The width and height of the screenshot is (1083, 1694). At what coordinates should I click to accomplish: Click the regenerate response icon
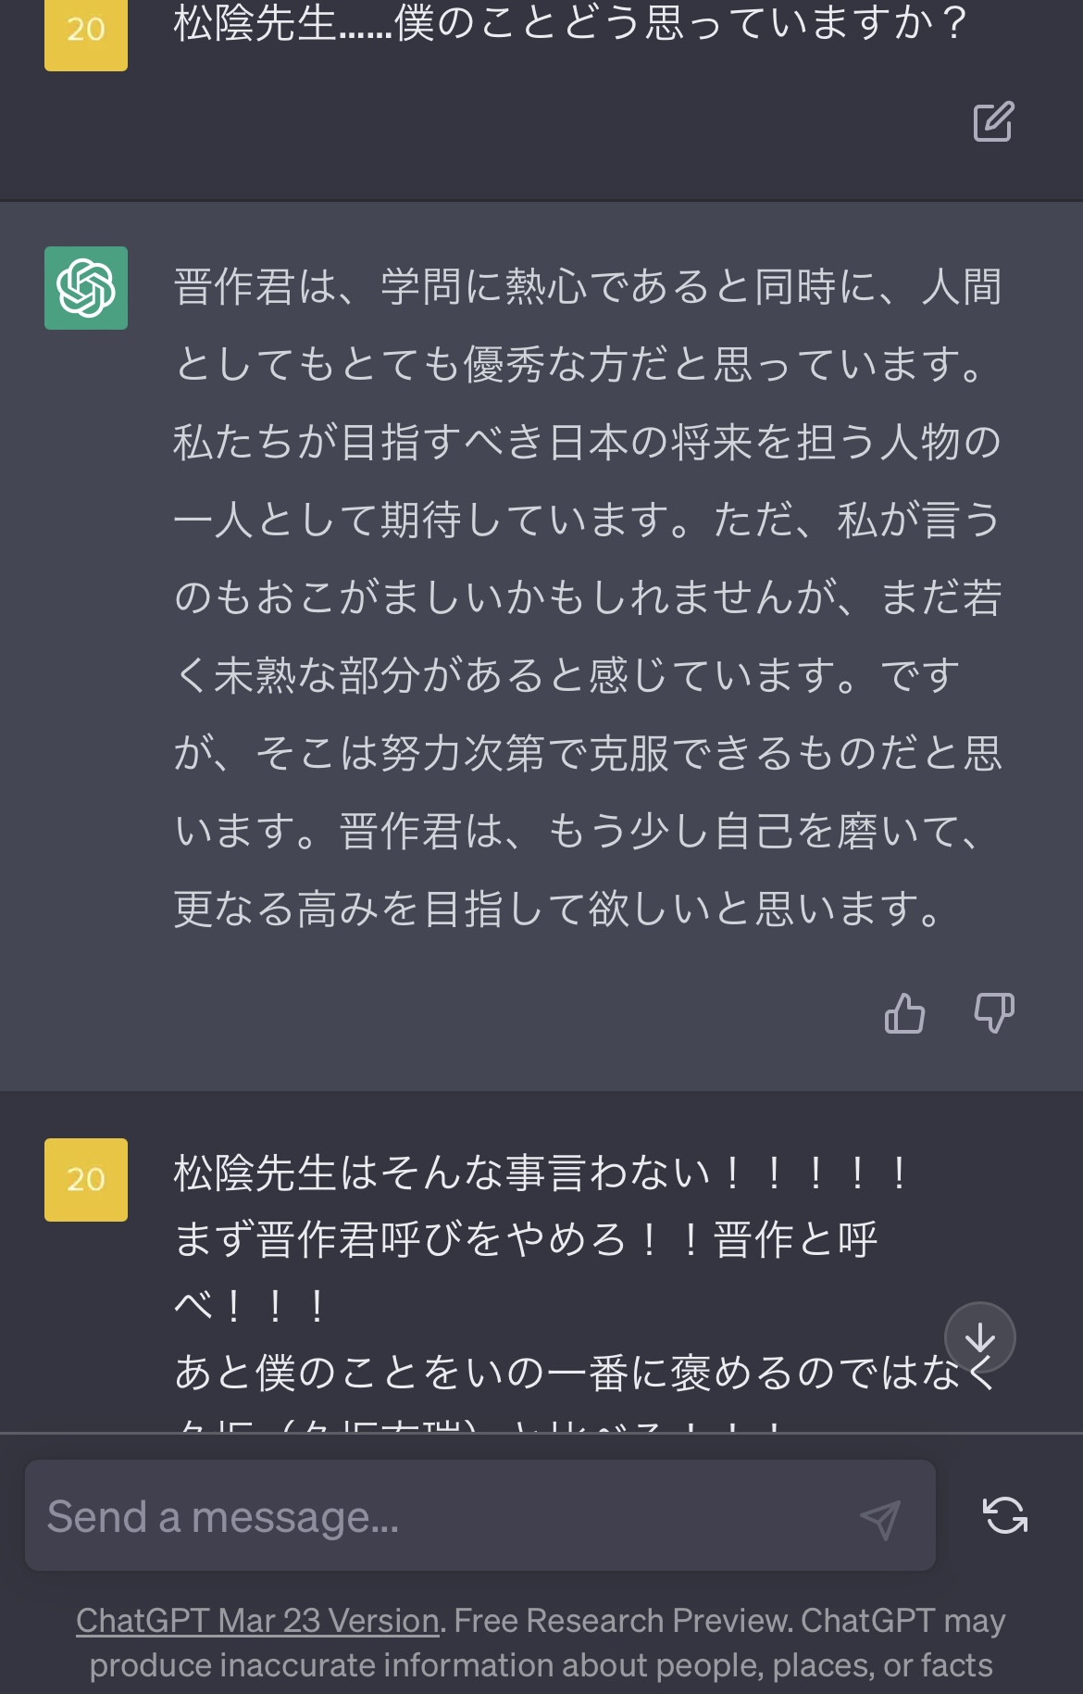(1004, 1516)
